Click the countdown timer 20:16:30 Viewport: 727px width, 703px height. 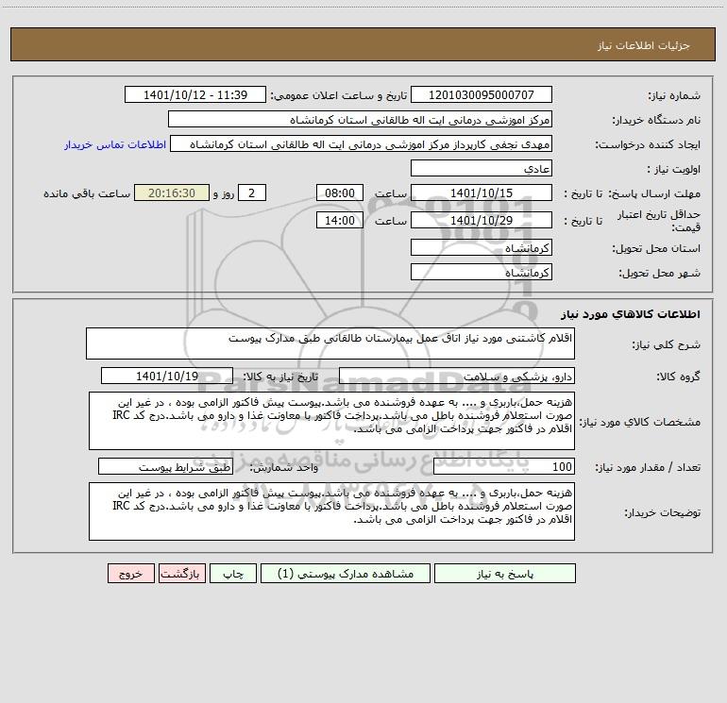tap(172, 192)
